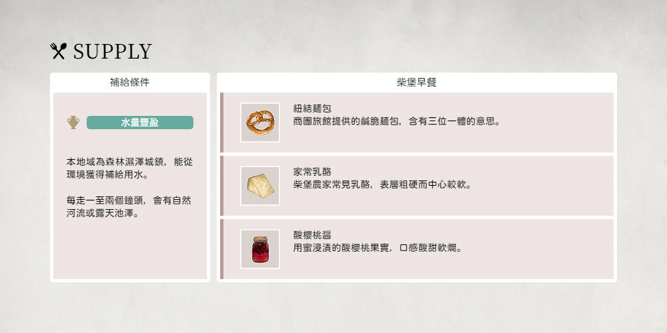Click the colored left bar of jam row
Image resolution: width=667 pixels, height=333 pixels.
221,249
